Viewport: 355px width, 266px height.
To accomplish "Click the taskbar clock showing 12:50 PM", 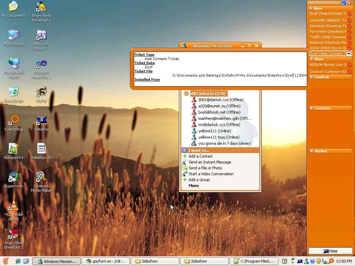I will (x=344, y=261).
